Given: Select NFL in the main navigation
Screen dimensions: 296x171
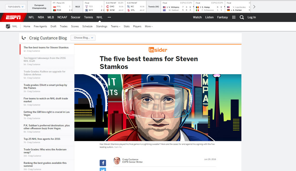Looking at the screenshot, I should 31,17.
